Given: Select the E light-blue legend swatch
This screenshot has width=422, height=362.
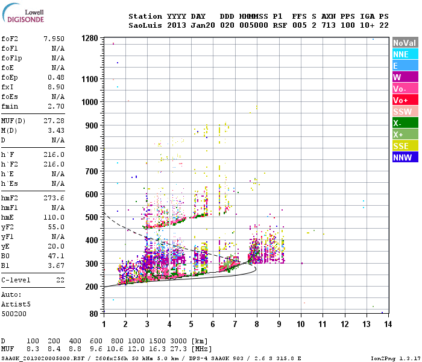Looking at the screenshot, I should point(405,66).
